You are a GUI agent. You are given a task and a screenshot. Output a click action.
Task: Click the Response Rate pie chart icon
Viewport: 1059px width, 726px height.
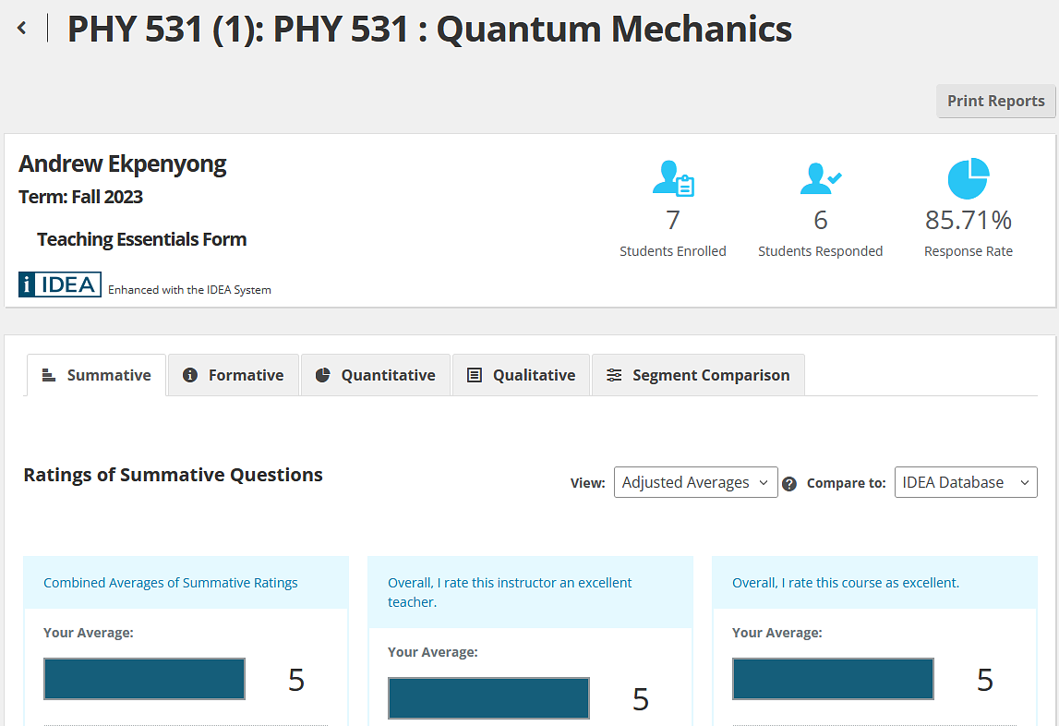tap(969, 178)
